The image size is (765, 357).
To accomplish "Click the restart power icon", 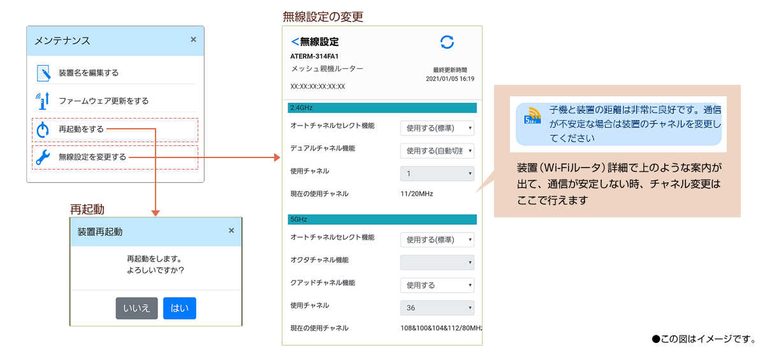I will [43, 130].
